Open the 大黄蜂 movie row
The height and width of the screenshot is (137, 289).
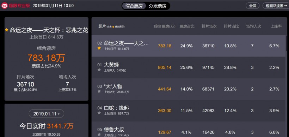click(188, 67)
